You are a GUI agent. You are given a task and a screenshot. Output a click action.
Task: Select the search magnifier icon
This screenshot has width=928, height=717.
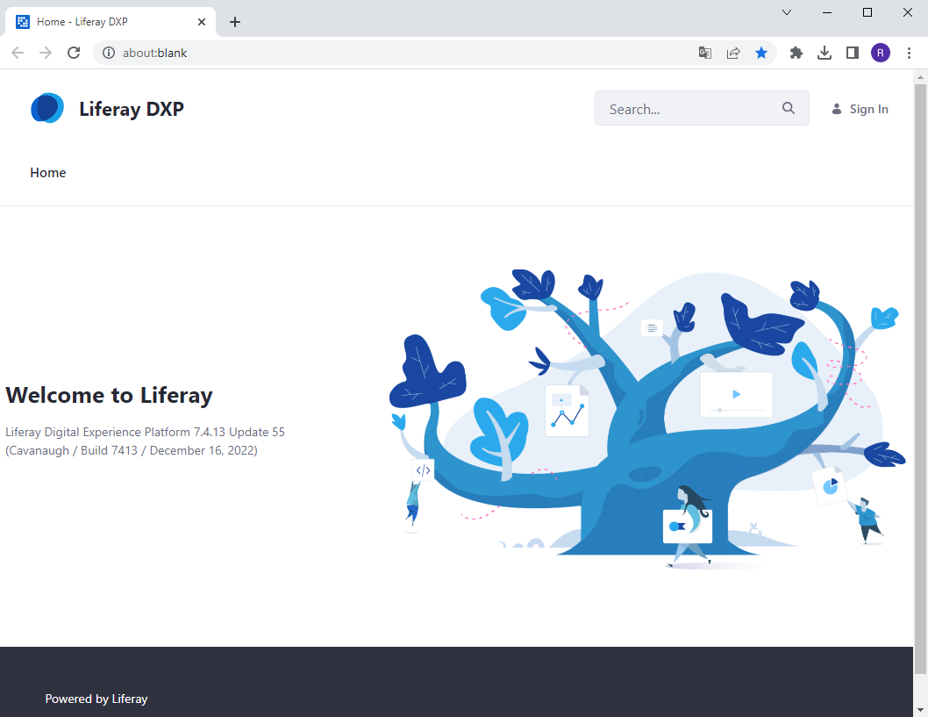tap(788, 108)
